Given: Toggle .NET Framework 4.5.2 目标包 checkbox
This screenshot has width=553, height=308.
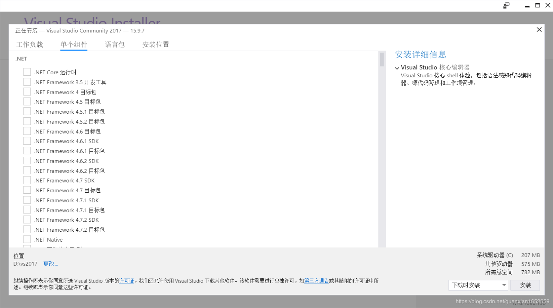Looking at the screenshot, I should tap(27, 121).
